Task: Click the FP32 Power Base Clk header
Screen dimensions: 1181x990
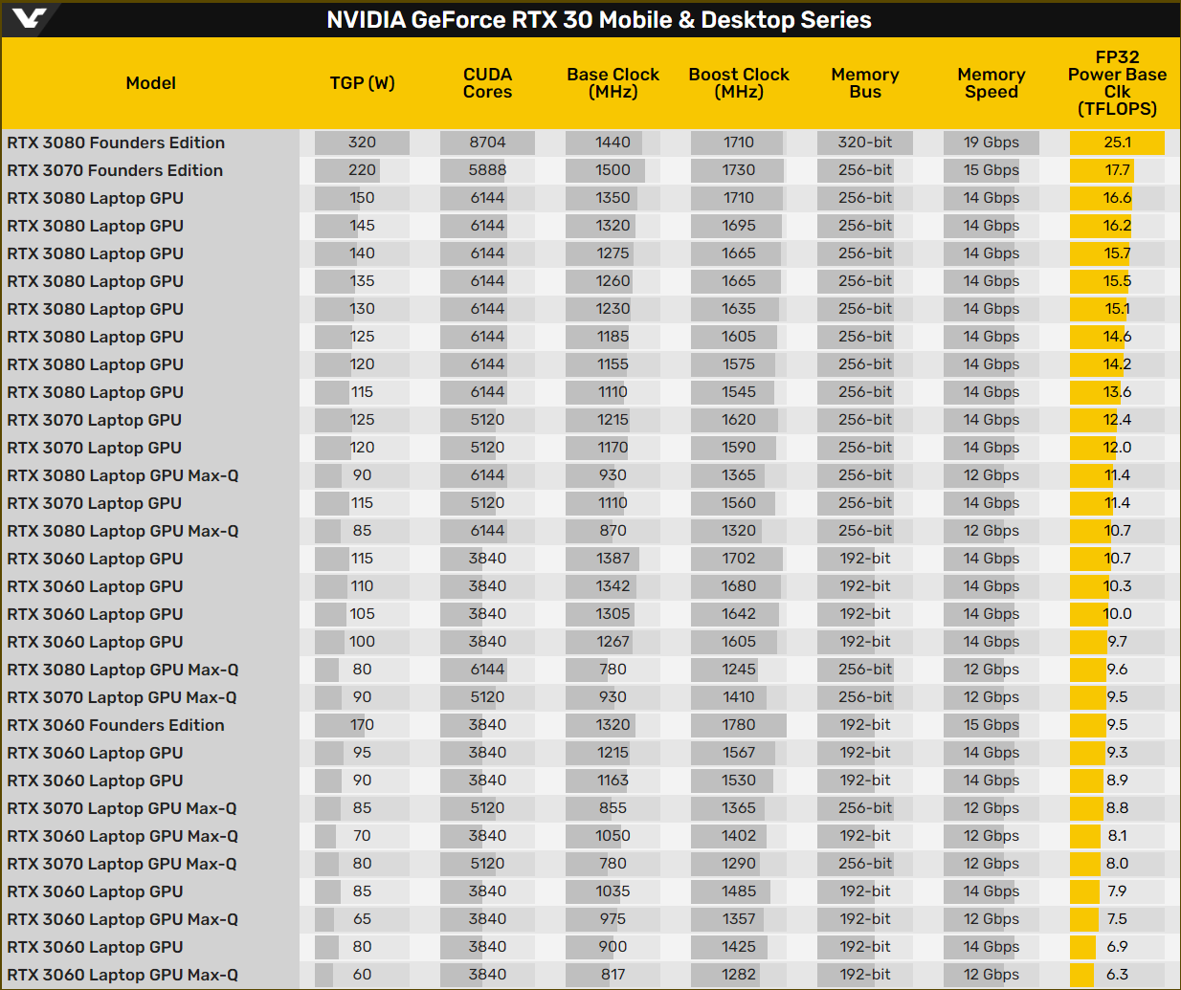Action: pyautogui.click(x=1117, y=83)
